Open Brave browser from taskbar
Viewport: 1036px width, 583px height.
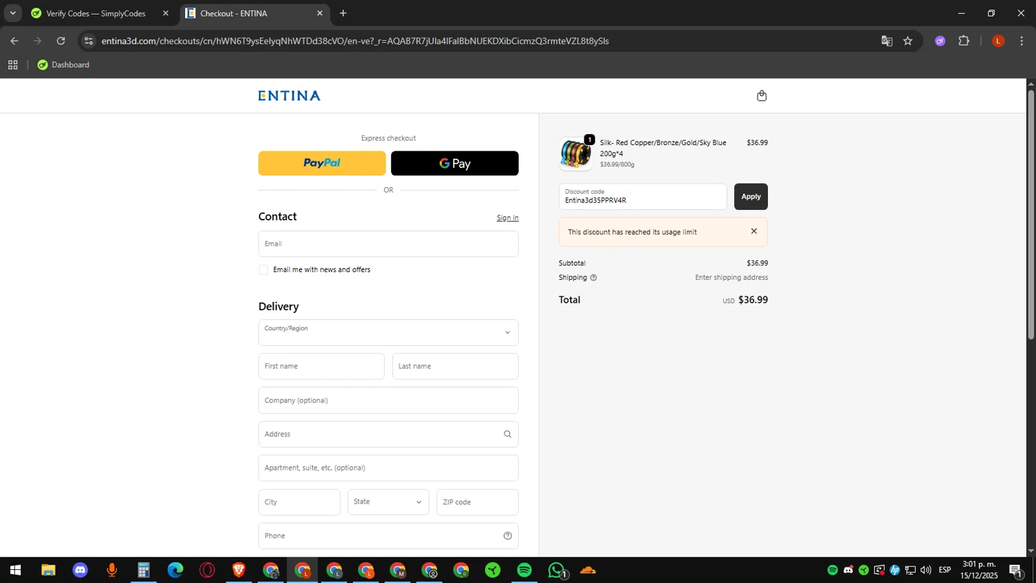click(x=239, y=571)
